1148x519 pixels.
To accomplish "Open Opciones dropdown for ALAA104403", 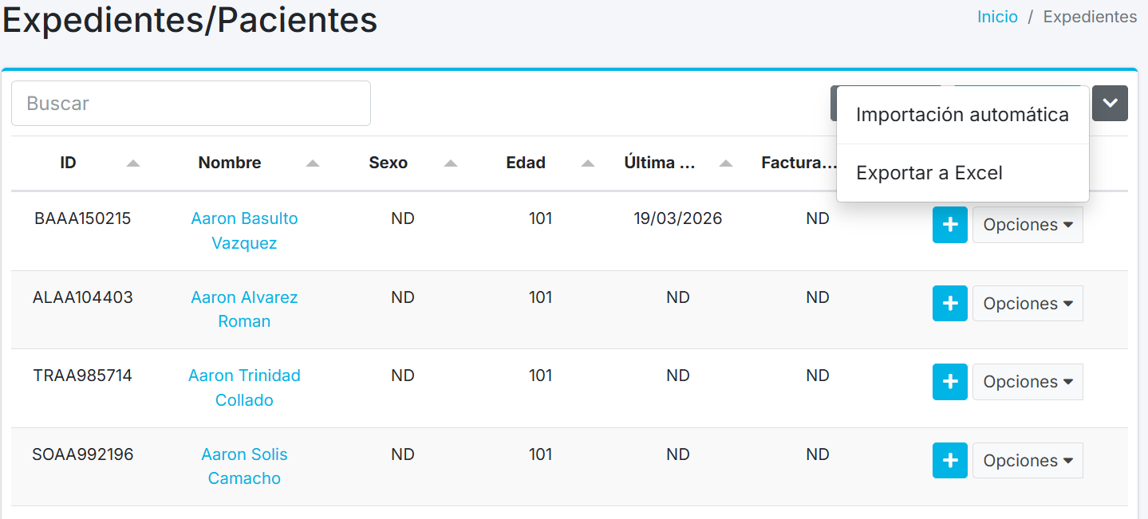I will tap(1028, 304).
